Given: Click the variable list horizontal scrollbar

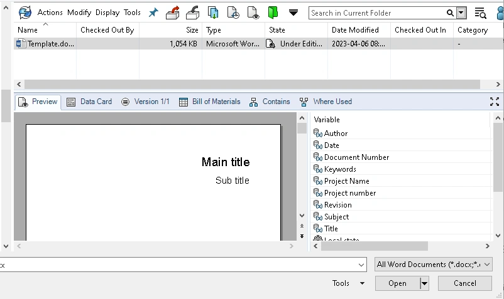Looking at the screenshot, I should [375, 246].
